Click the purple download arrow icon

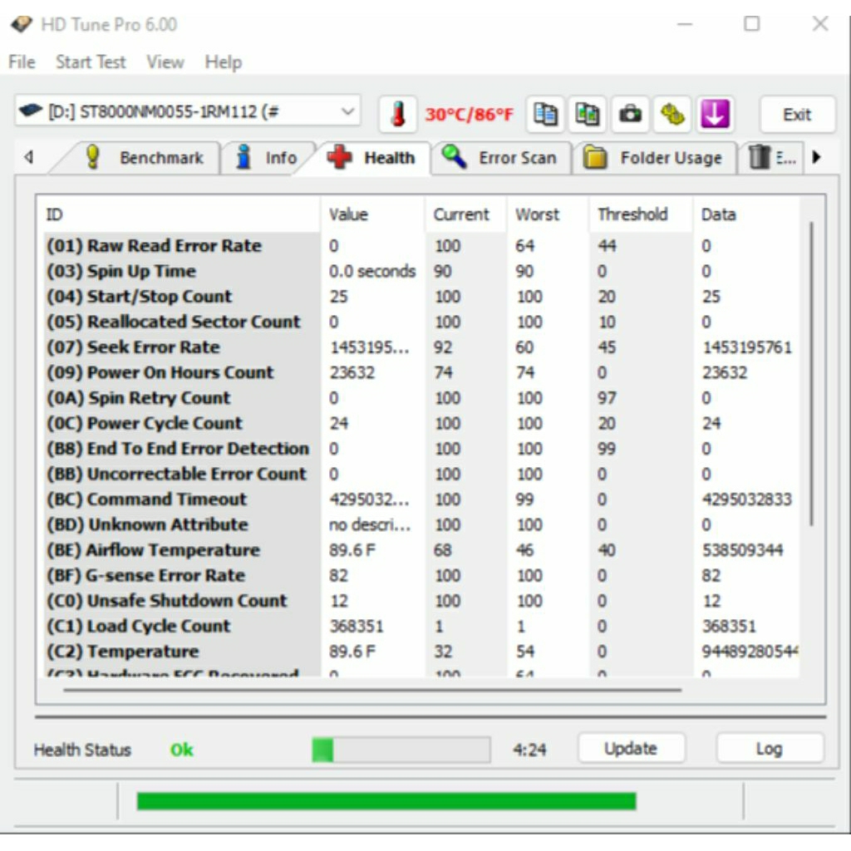click(715, 115)
